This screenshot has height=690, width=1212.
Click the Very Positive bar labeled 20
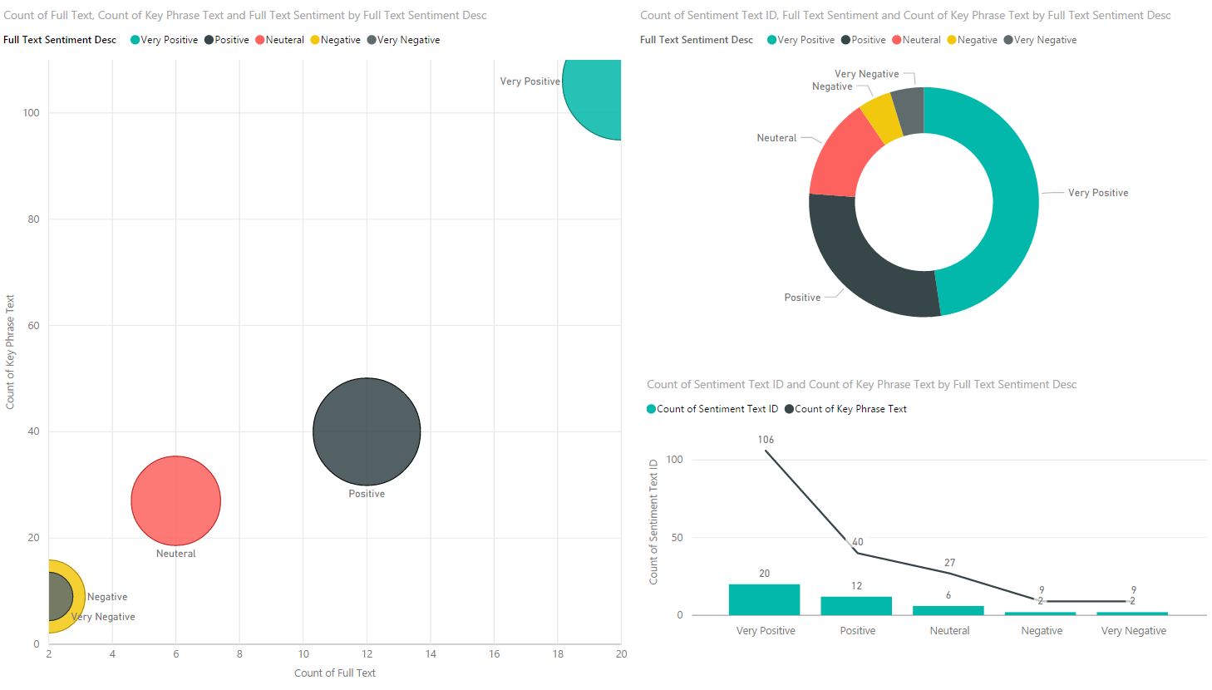pyautogui.click(x=764, y=599)
